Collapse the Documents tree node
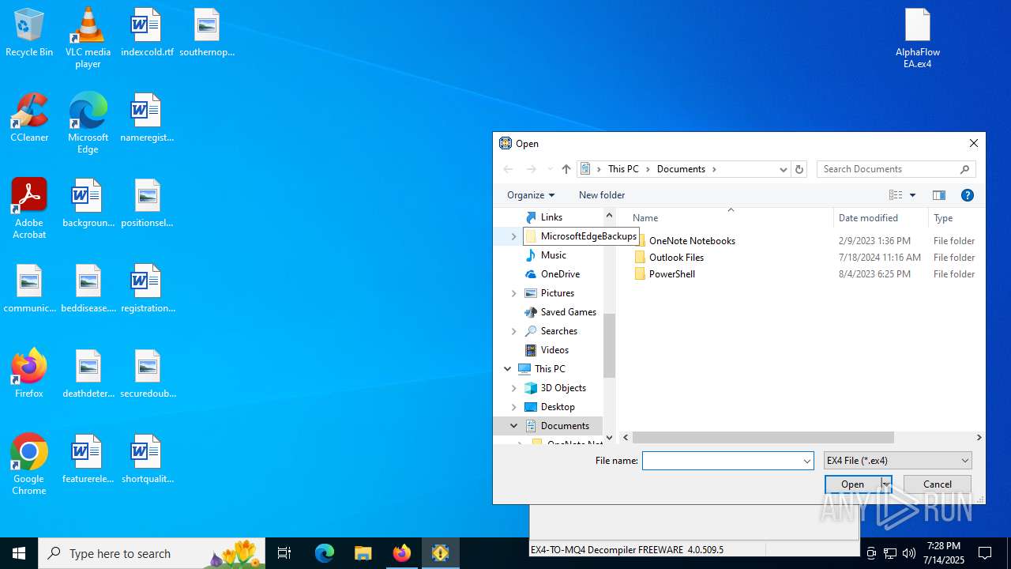This screenshot has width=1011, height=569. pyautogui.click(x=513, y=426)
